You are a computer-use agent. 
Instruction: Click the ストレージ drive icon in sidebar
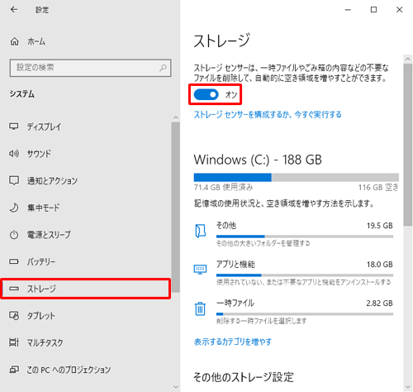pos(14,289)
